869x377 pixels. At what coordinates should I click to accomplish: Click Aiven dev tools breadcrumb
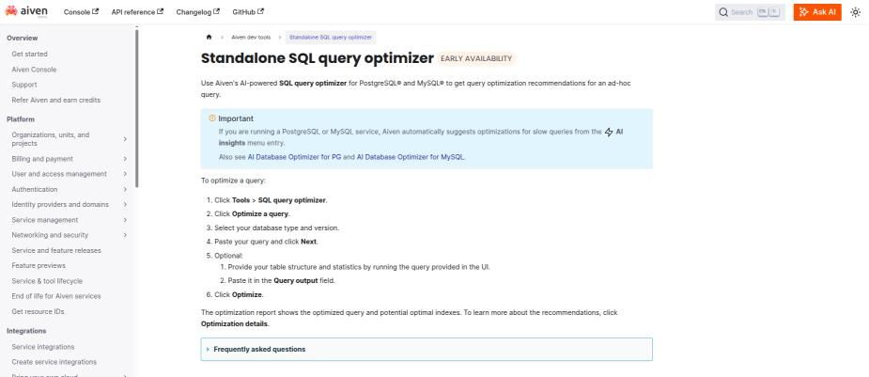tap(252, 38)
